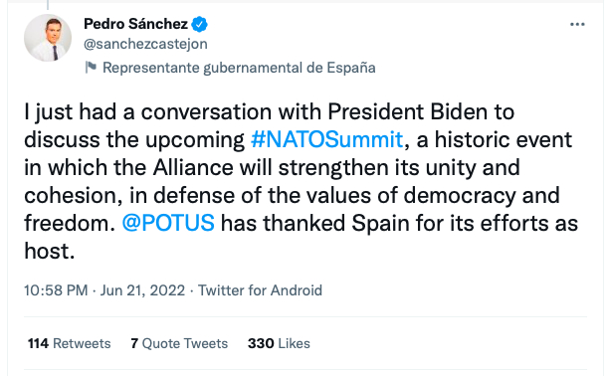This screenshot has width=607, height=376.
Task: Click the Quote Tweets label text
Action: tap(185, 343)
